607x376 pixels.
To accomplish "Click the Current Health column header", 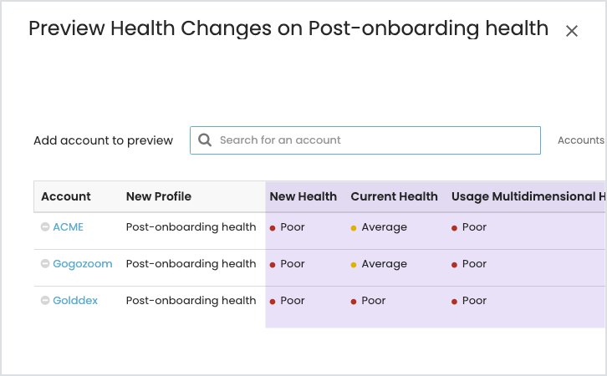I will coord(394,197).
